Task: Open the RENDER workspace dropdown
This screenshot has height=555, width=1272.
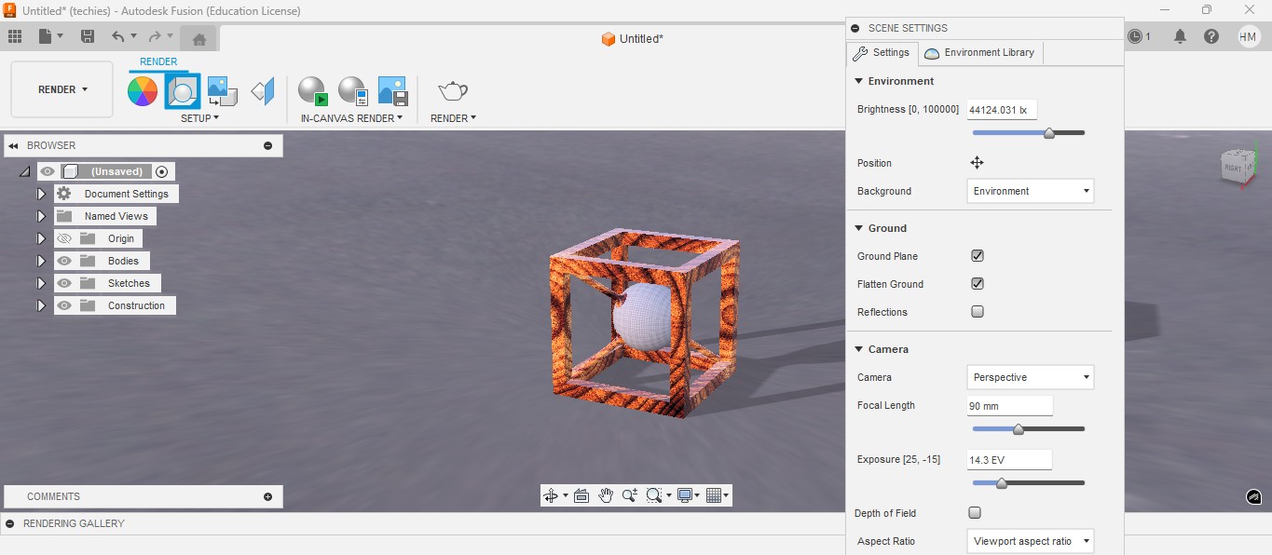Action: coord(62,89)
